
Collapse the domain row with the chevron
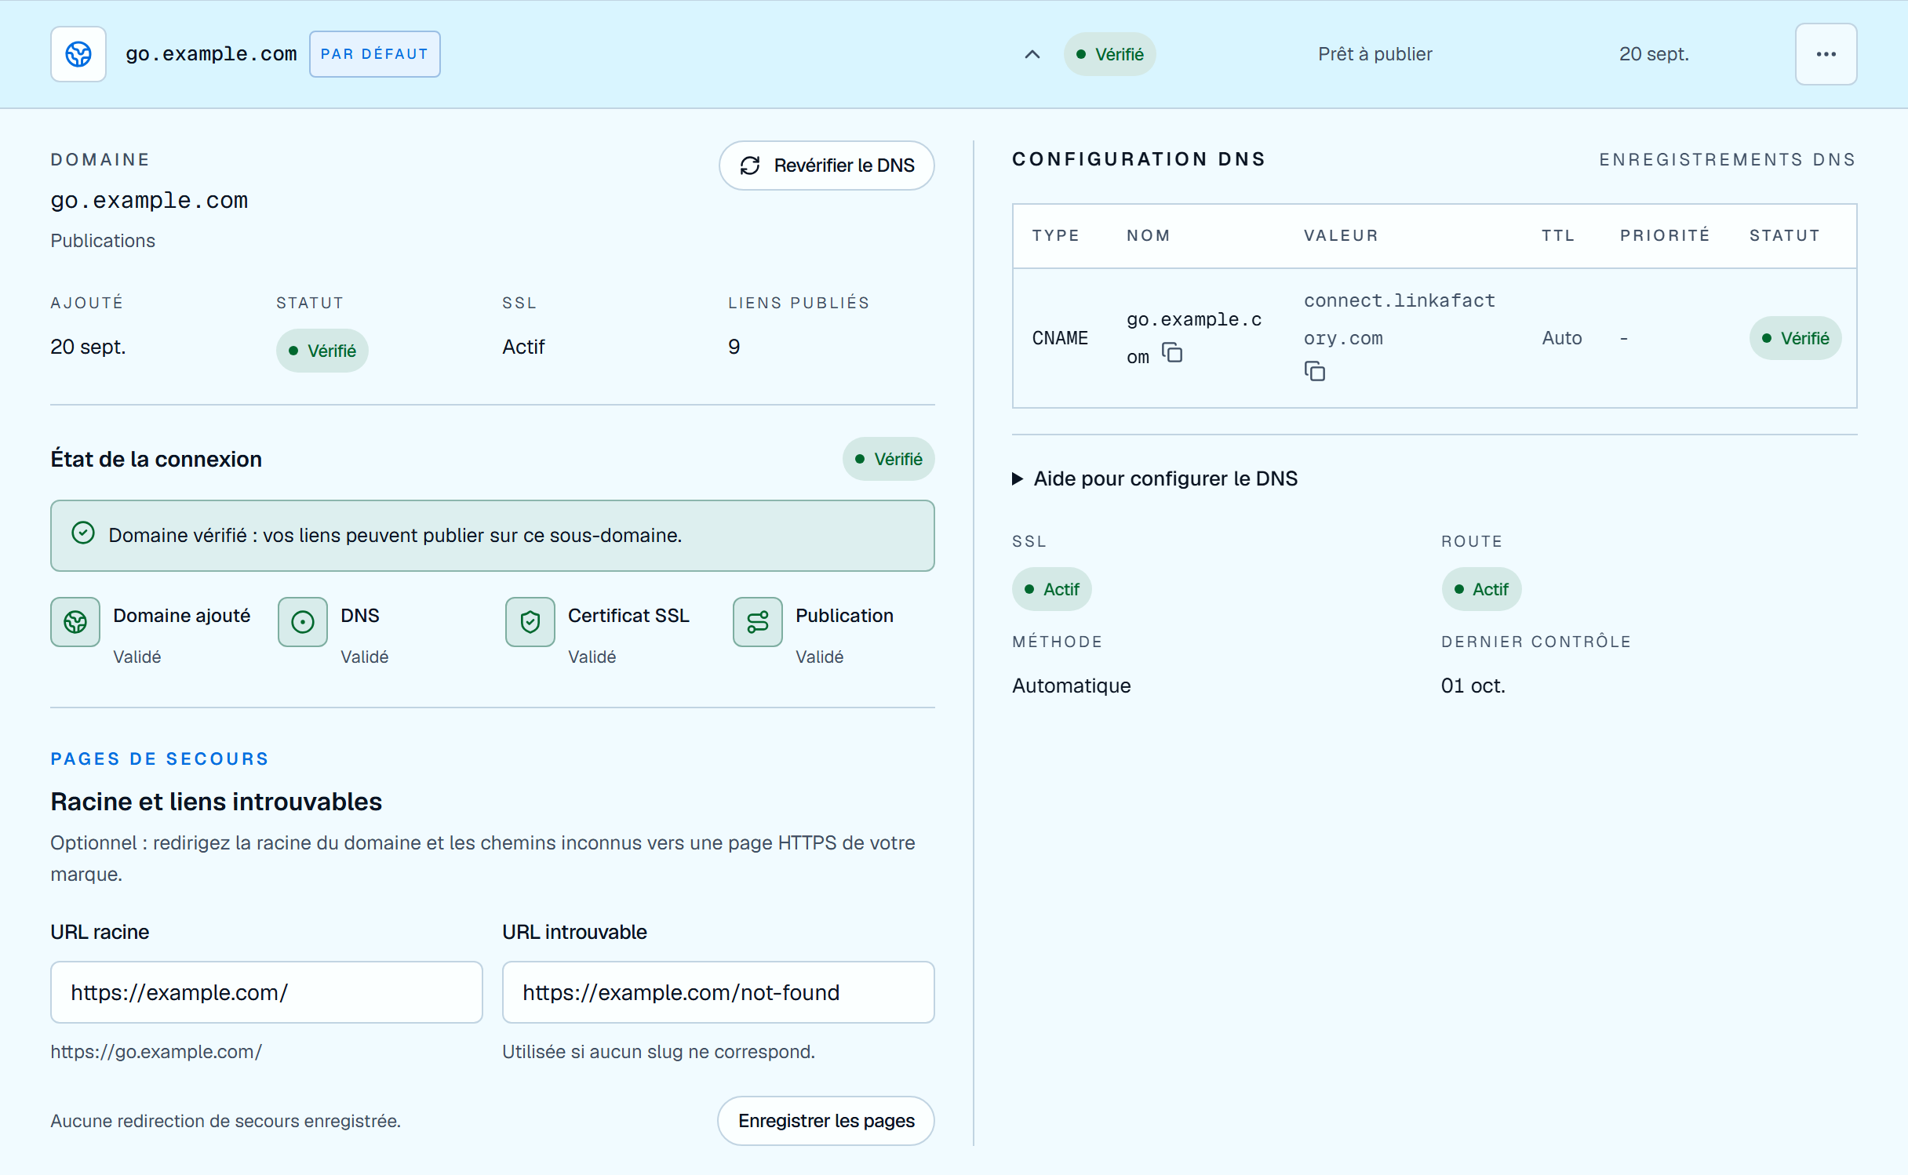[1032, 54]
